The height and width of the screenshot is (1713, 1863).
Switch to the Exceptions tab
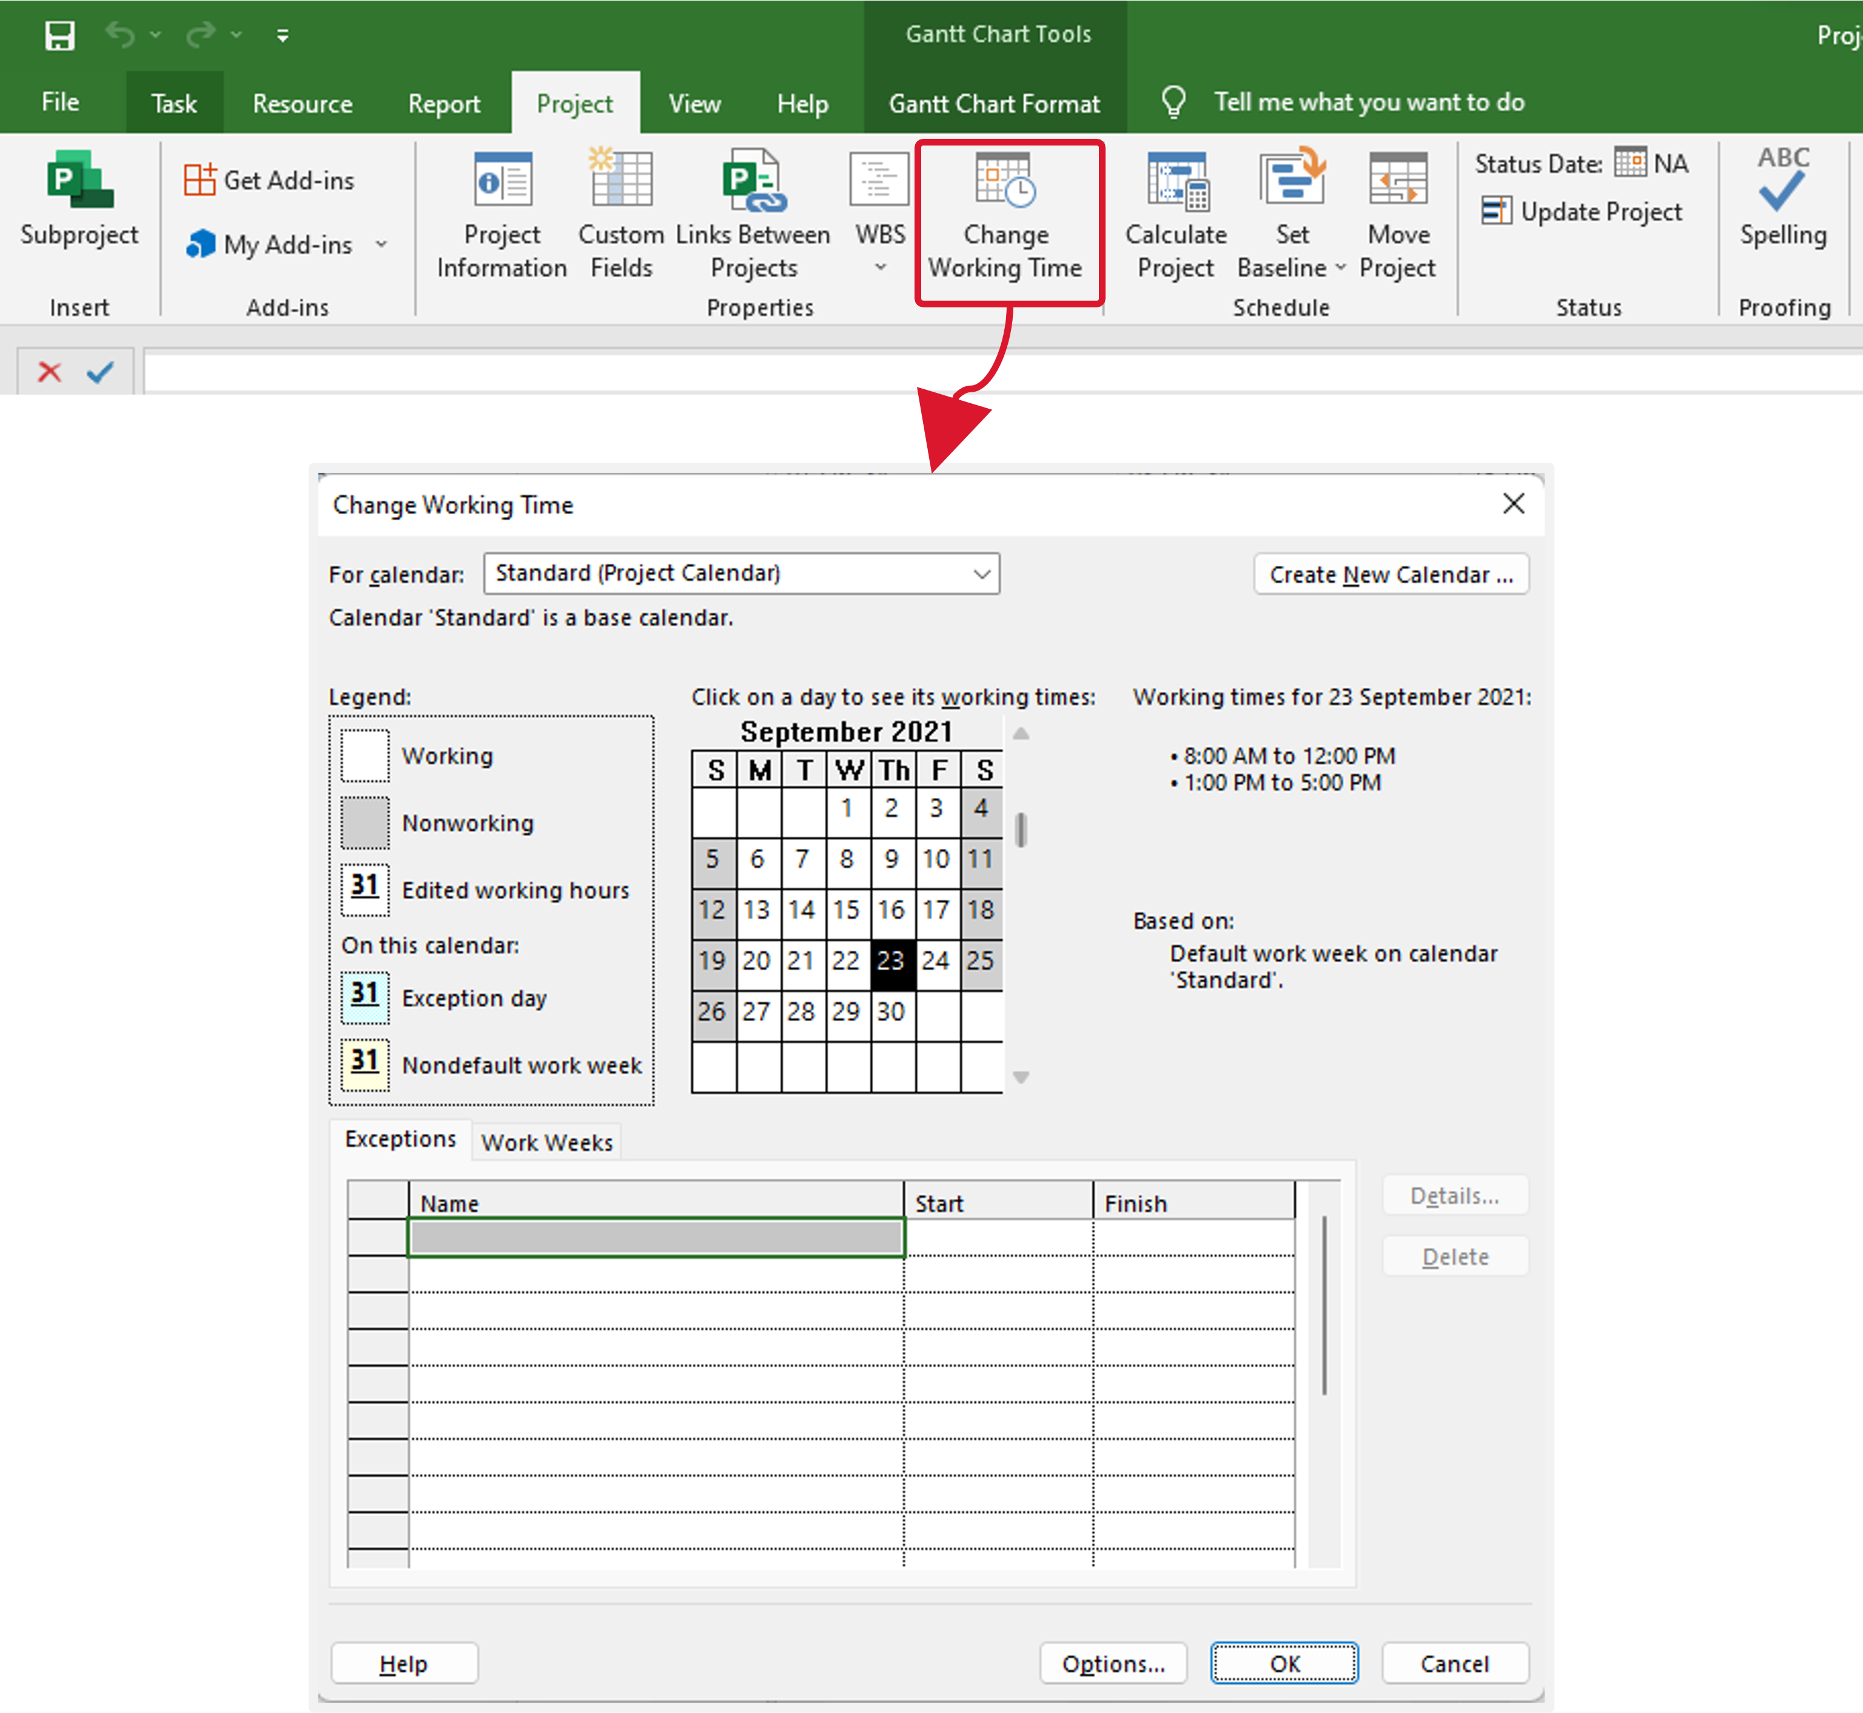coord(400,1139)
